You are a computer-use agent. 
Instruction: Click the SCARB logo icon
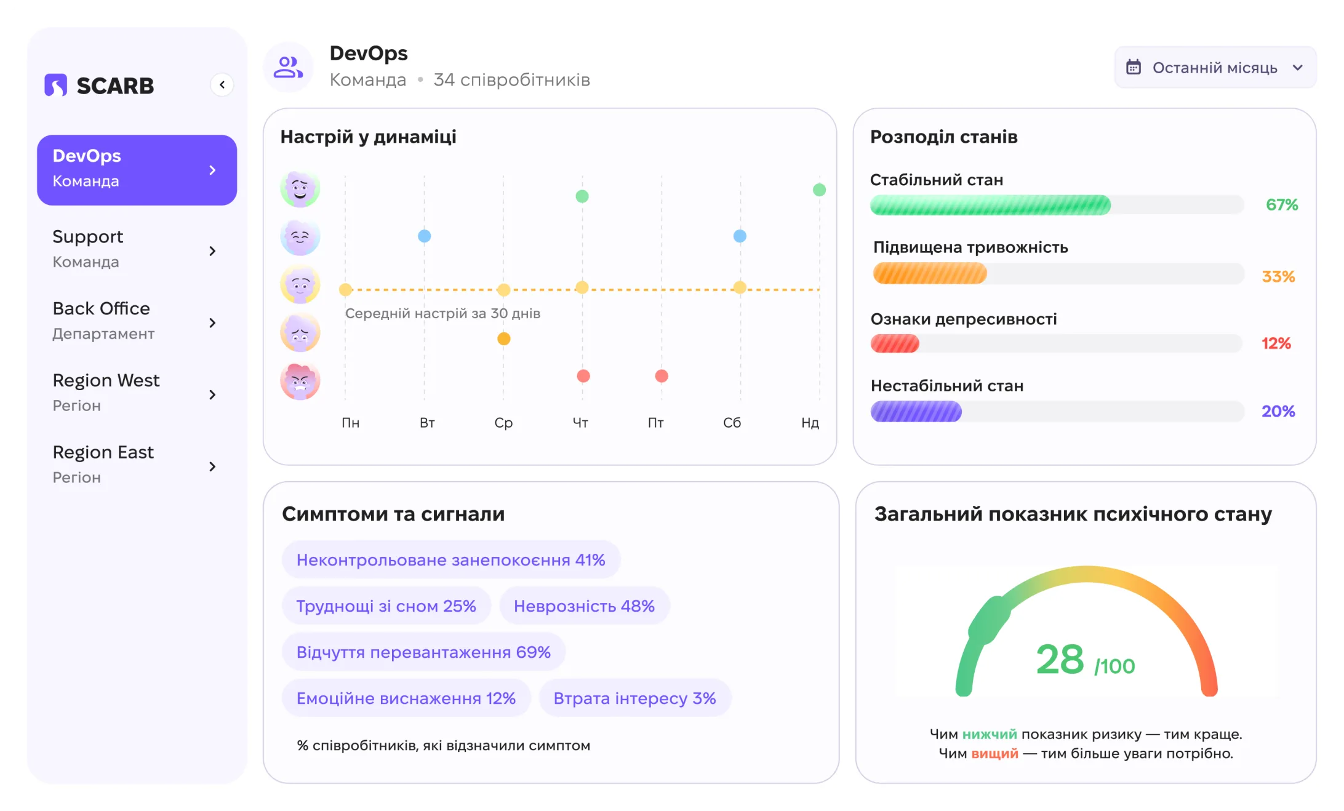pyautogui.click(x=55, y=85)
